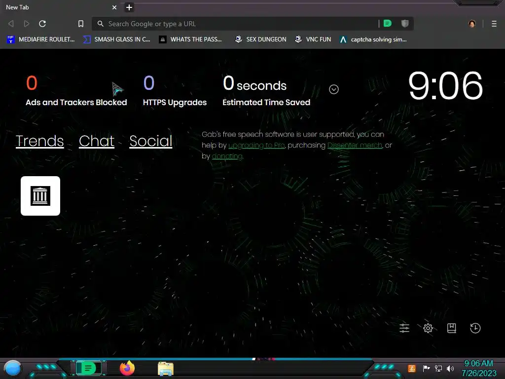This screenshot has width=505, height=379.
Task: Open WHATS THE PASS... bookmark
Action: click(x=191, y=39)
